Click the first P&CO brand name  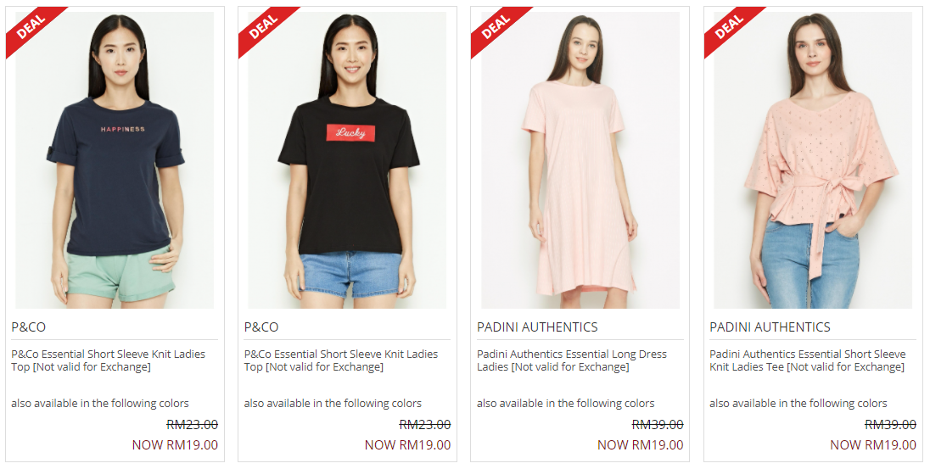[x=29, y=327]
